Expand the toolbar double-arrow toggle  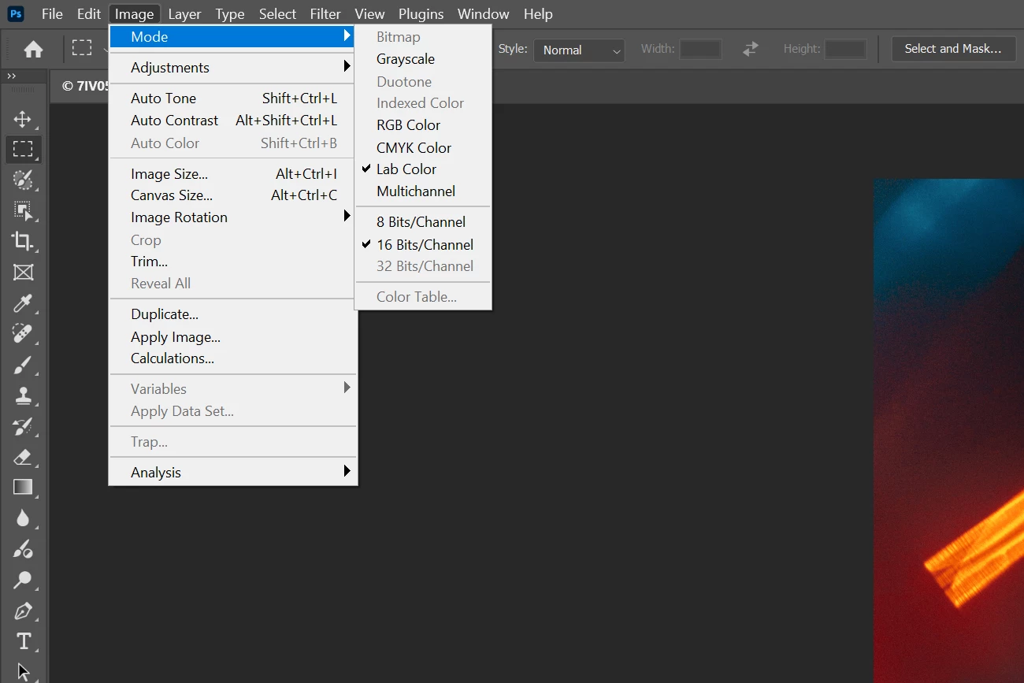tap(11, 76)
